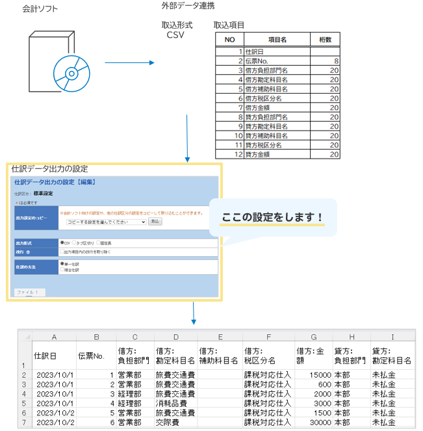Select row 2 header in the spreadsheet
The image size is (423, 431).
(x=24, y=375)
